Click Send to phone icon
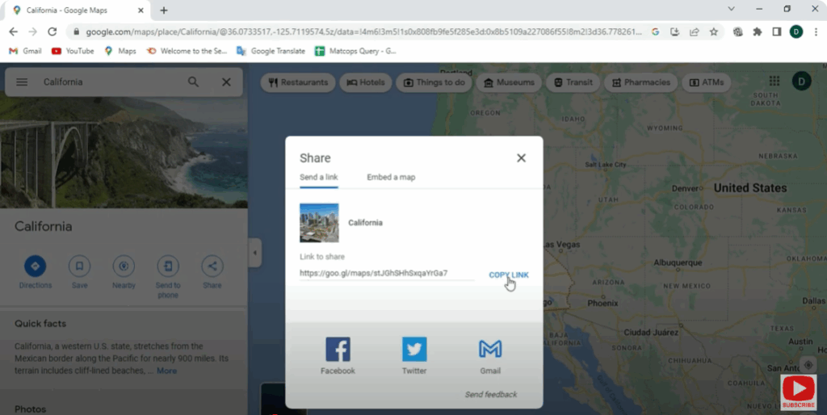827x415 pixels. pyautogui.click(x=168, y=266)
